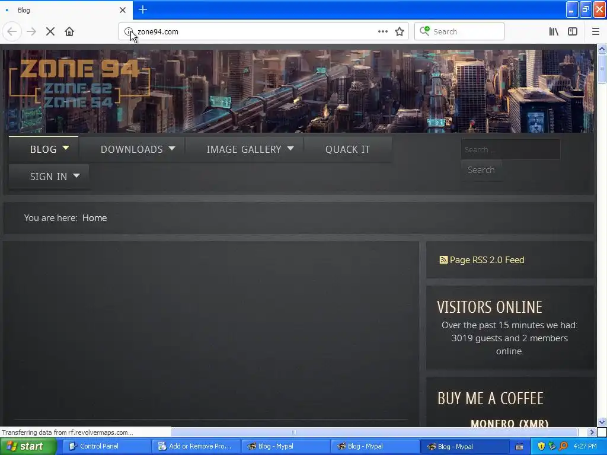Close the Blog tab
This screenshot has height=455, width=607.
click(122, 10)
